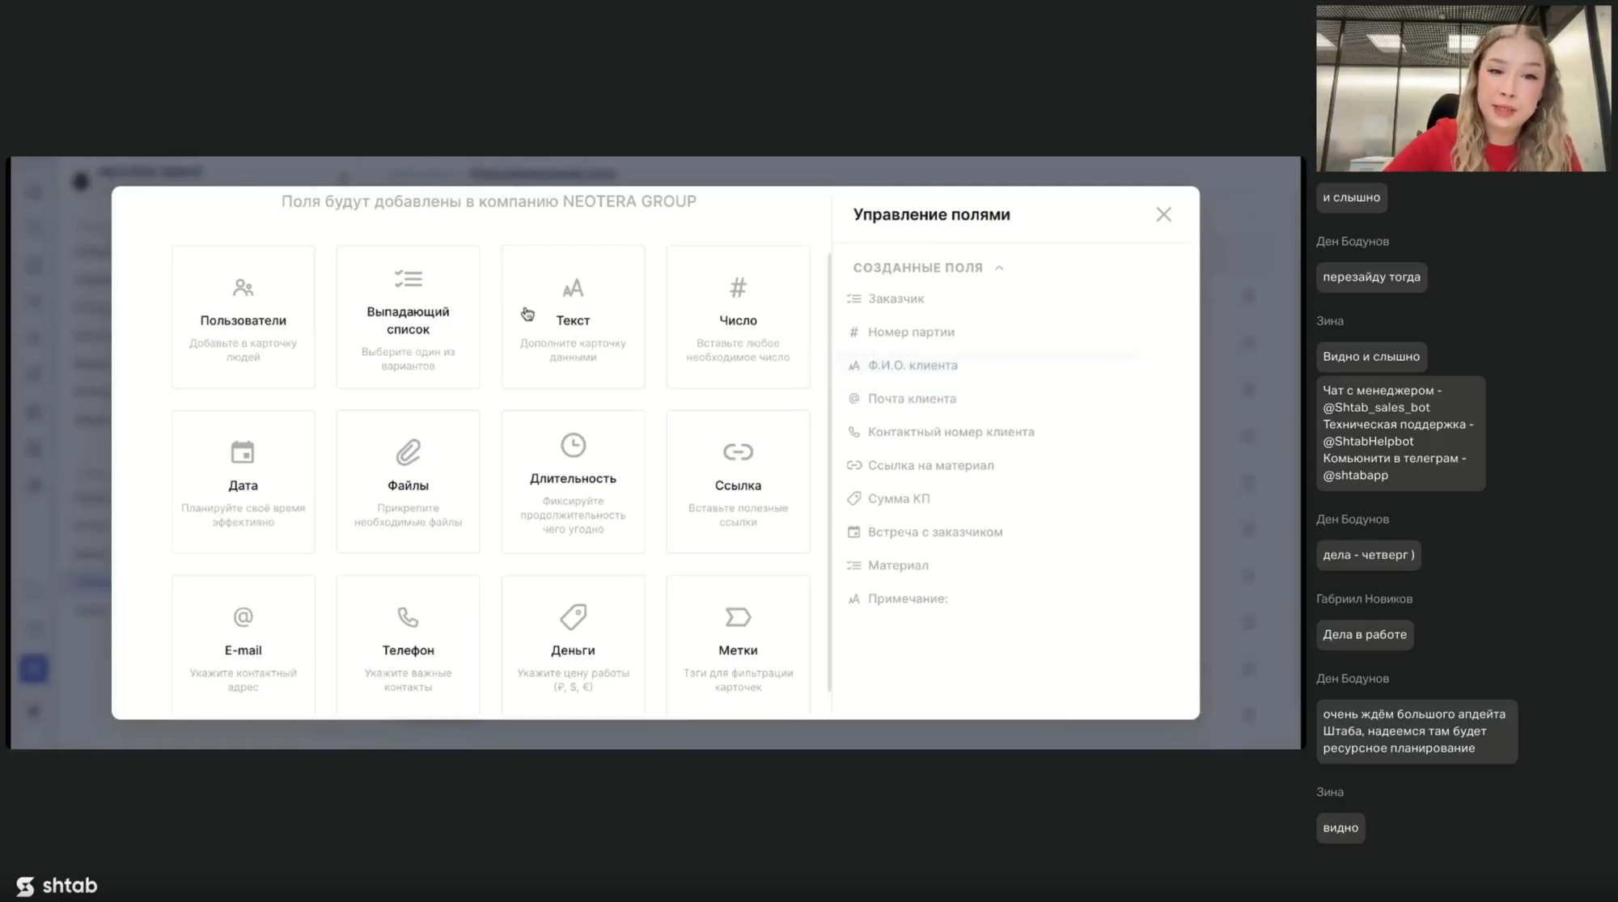Open the Заказчик created field

pyautogui.click(x=896, y=299)
